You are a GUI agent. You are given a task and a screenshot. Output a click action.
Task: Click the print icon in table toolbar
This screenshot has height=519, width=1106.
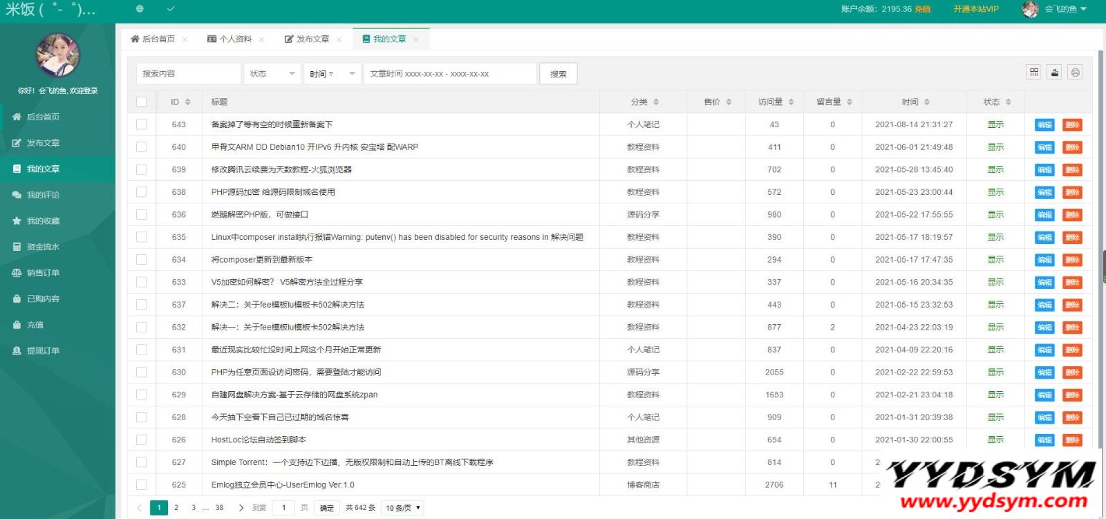(1075, 73)
